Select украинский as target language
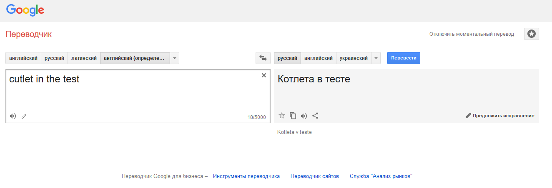The width and height of the screenshot is (552, 188). (x=354, y=58)
